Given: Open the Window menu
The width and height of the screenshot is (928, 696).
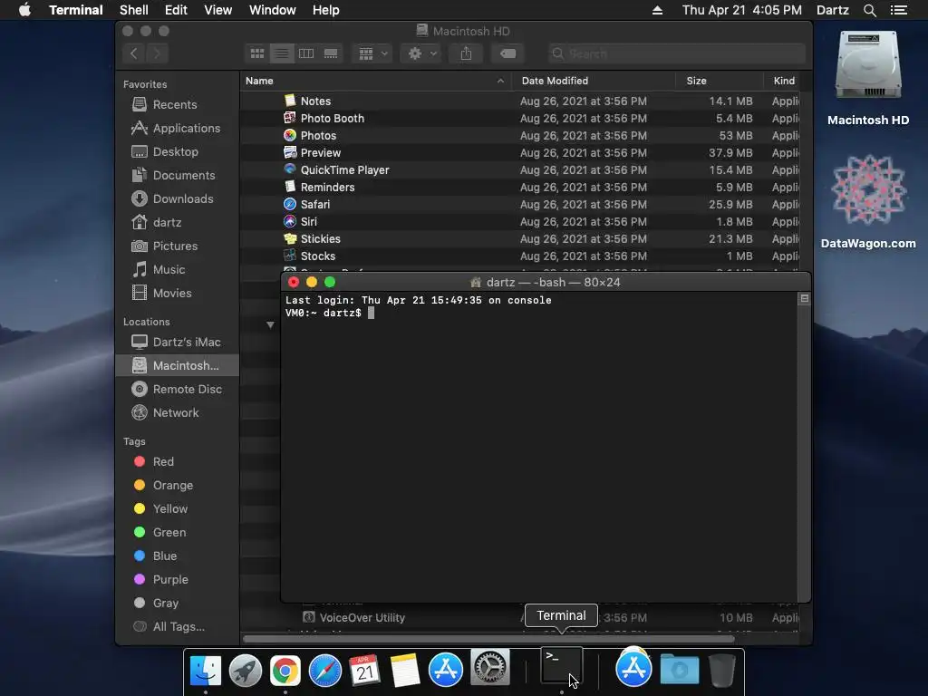Looking at the screenshot, I should coord(272,10).
